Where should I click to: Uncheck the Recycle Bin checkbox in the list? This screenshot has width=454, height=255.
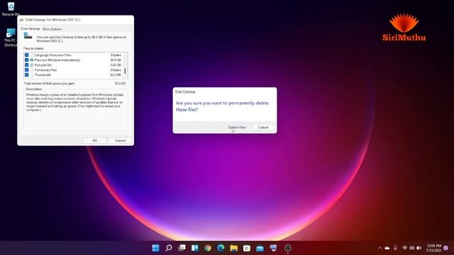coord(27,65)
